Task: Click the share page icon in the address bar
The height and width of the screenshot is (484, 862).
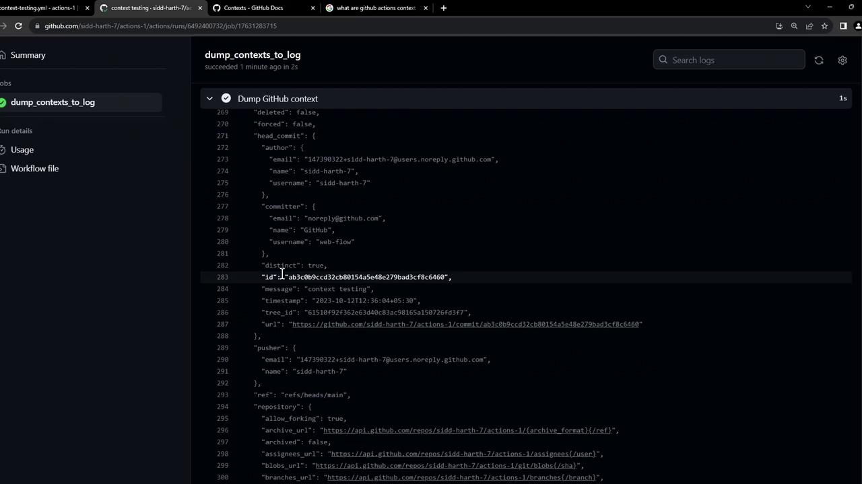Action: (x=809, y=26)
